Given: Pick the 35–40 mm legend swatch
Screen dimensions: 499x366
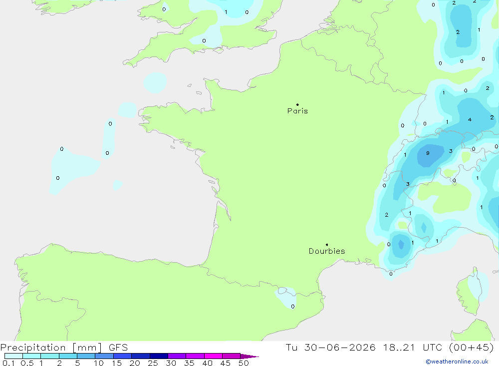Looking at the screenshot, I should [x=195, y=356].
